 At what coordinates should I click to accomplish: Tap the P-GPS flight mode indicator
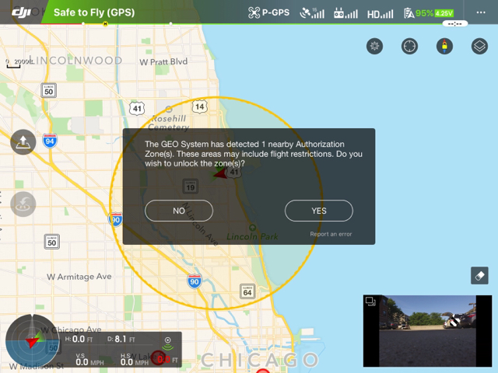point(268,12)
